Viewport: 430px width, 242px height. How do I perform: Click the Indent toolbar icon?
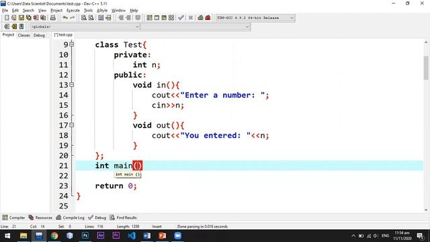point(121,18)
